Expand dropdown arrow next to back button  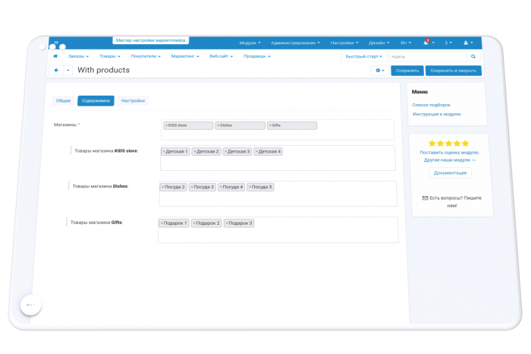pos(68,70)
